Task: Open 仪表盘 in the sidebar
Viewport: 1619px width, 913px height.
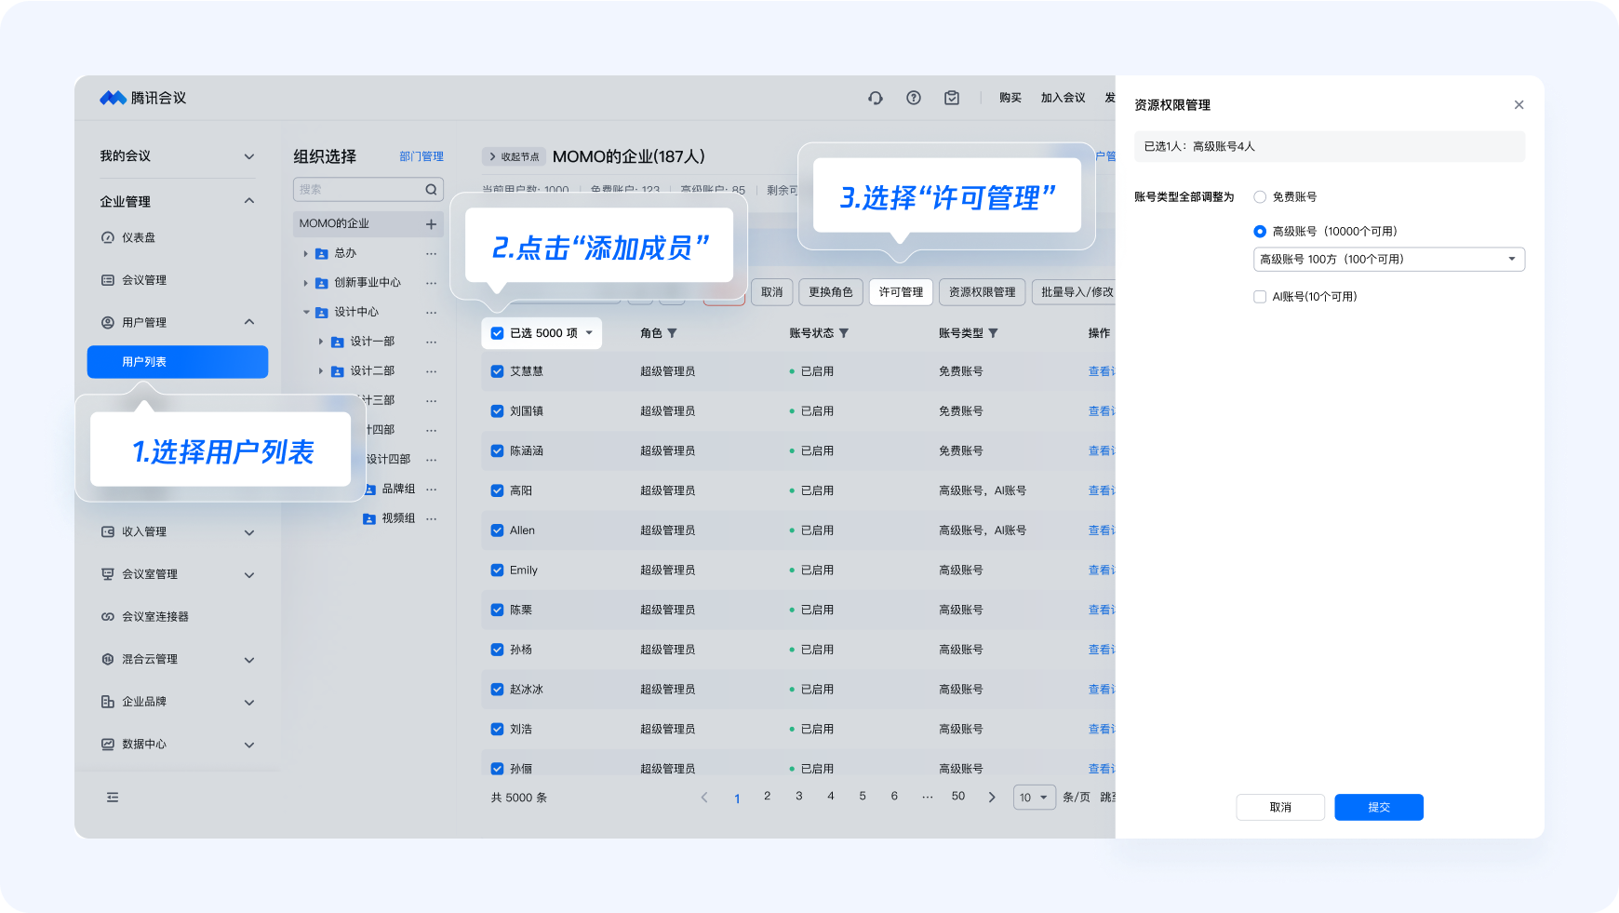Action: click(139, 238)
